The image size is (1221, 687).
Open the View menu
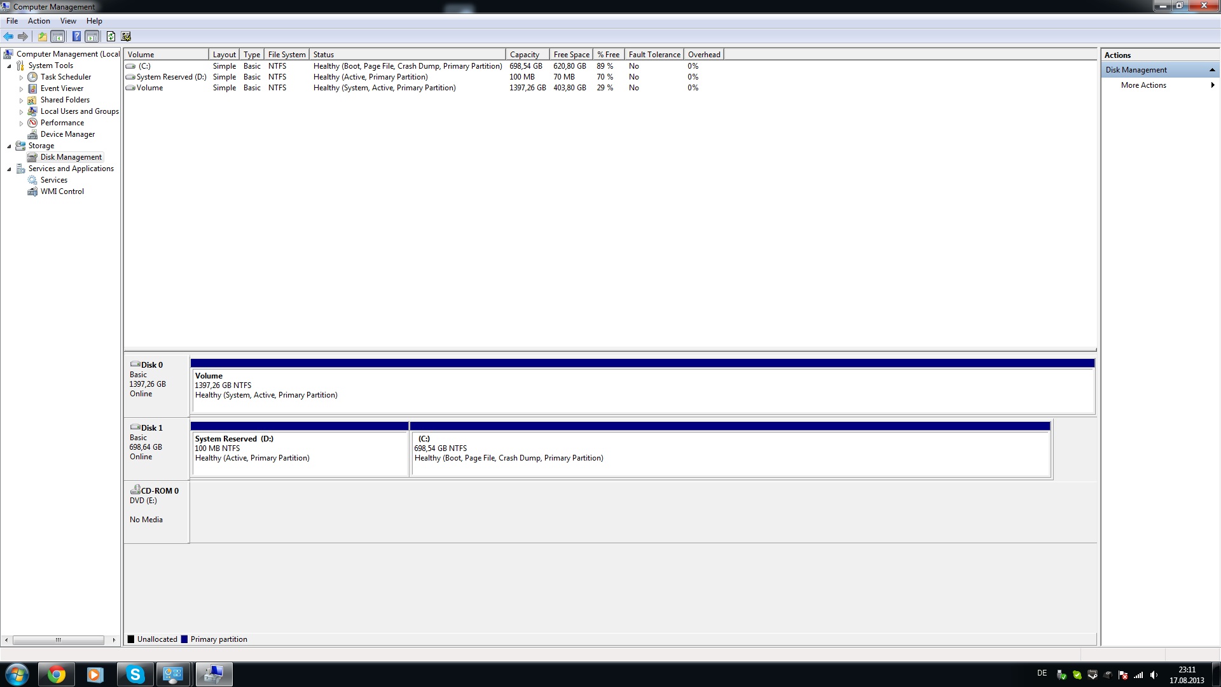[x=68, y=21]
